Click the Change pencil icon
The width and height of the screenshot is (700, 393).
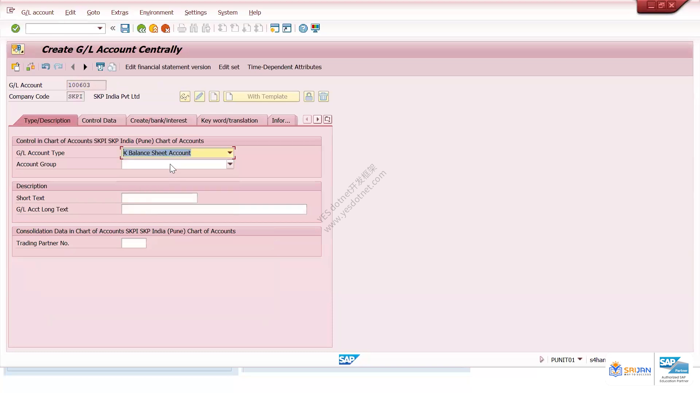tap(199, 96)
